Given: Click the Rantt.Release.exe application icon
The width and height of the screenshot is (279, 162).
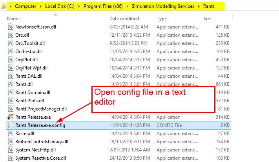Looking at the screenshot, I should [11, 117].
